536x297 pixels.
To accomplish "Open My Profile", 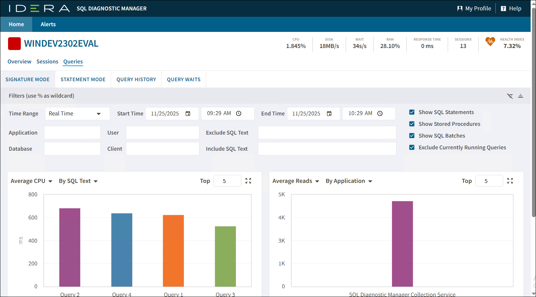I will (474, 8).
